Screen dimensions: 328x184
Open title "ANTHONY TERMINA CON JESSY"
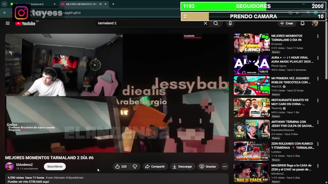coord(293,124)
